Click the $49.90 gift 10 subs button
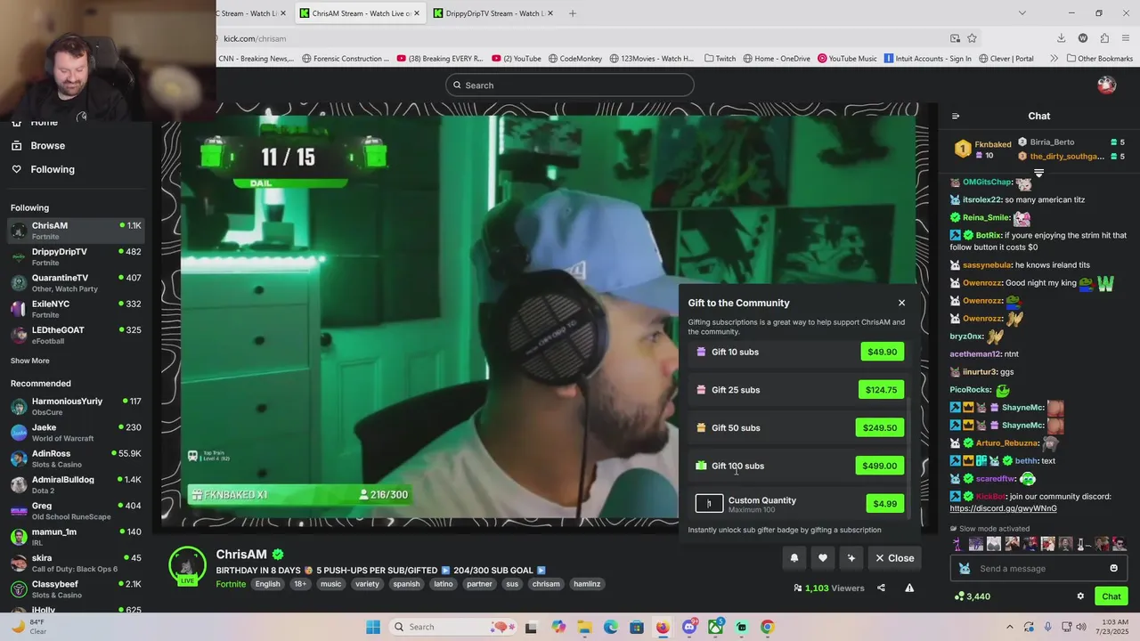1140x641 pixels. (x=882, y=352)
